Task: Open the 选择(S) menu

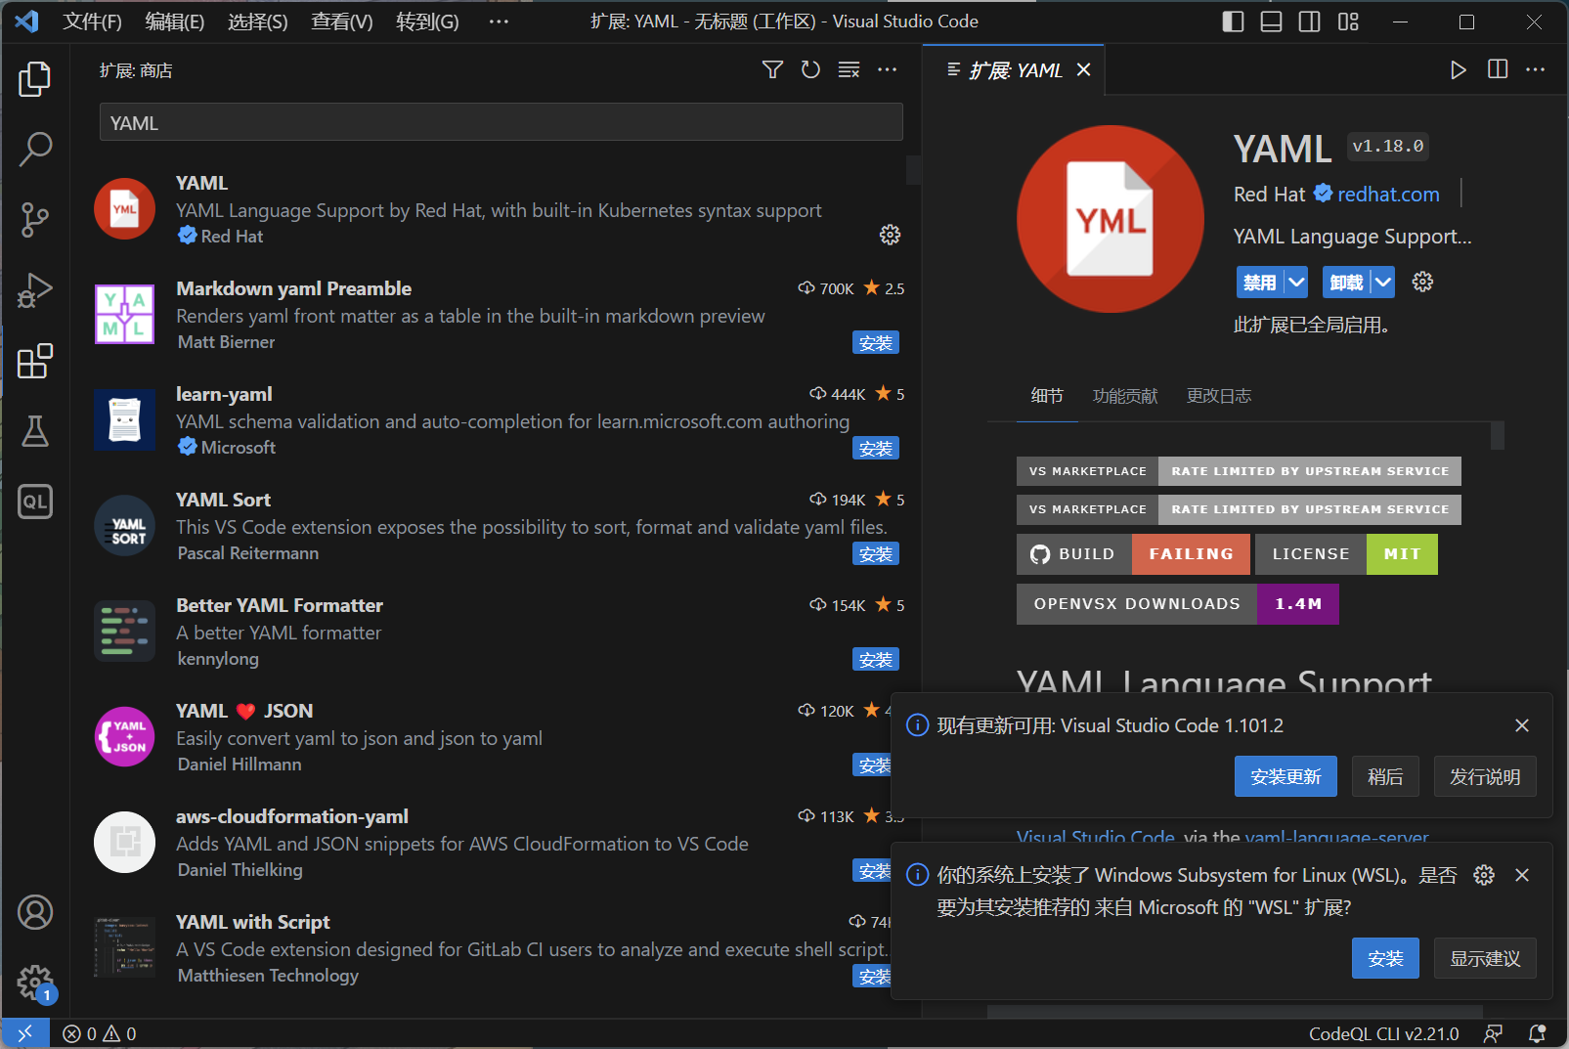Action: click(x=258, y=22)
